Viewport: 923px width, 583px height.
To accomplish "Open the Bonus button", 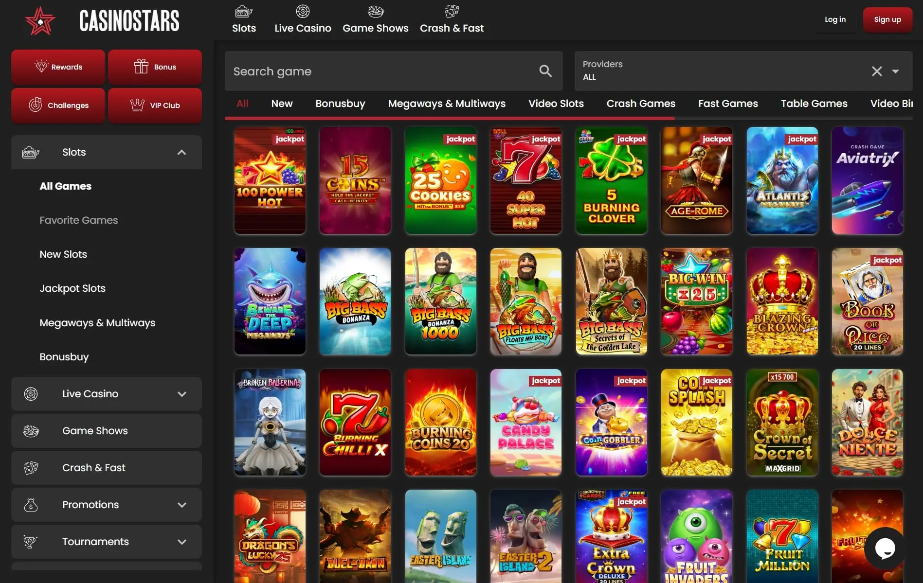I will 155,67.
